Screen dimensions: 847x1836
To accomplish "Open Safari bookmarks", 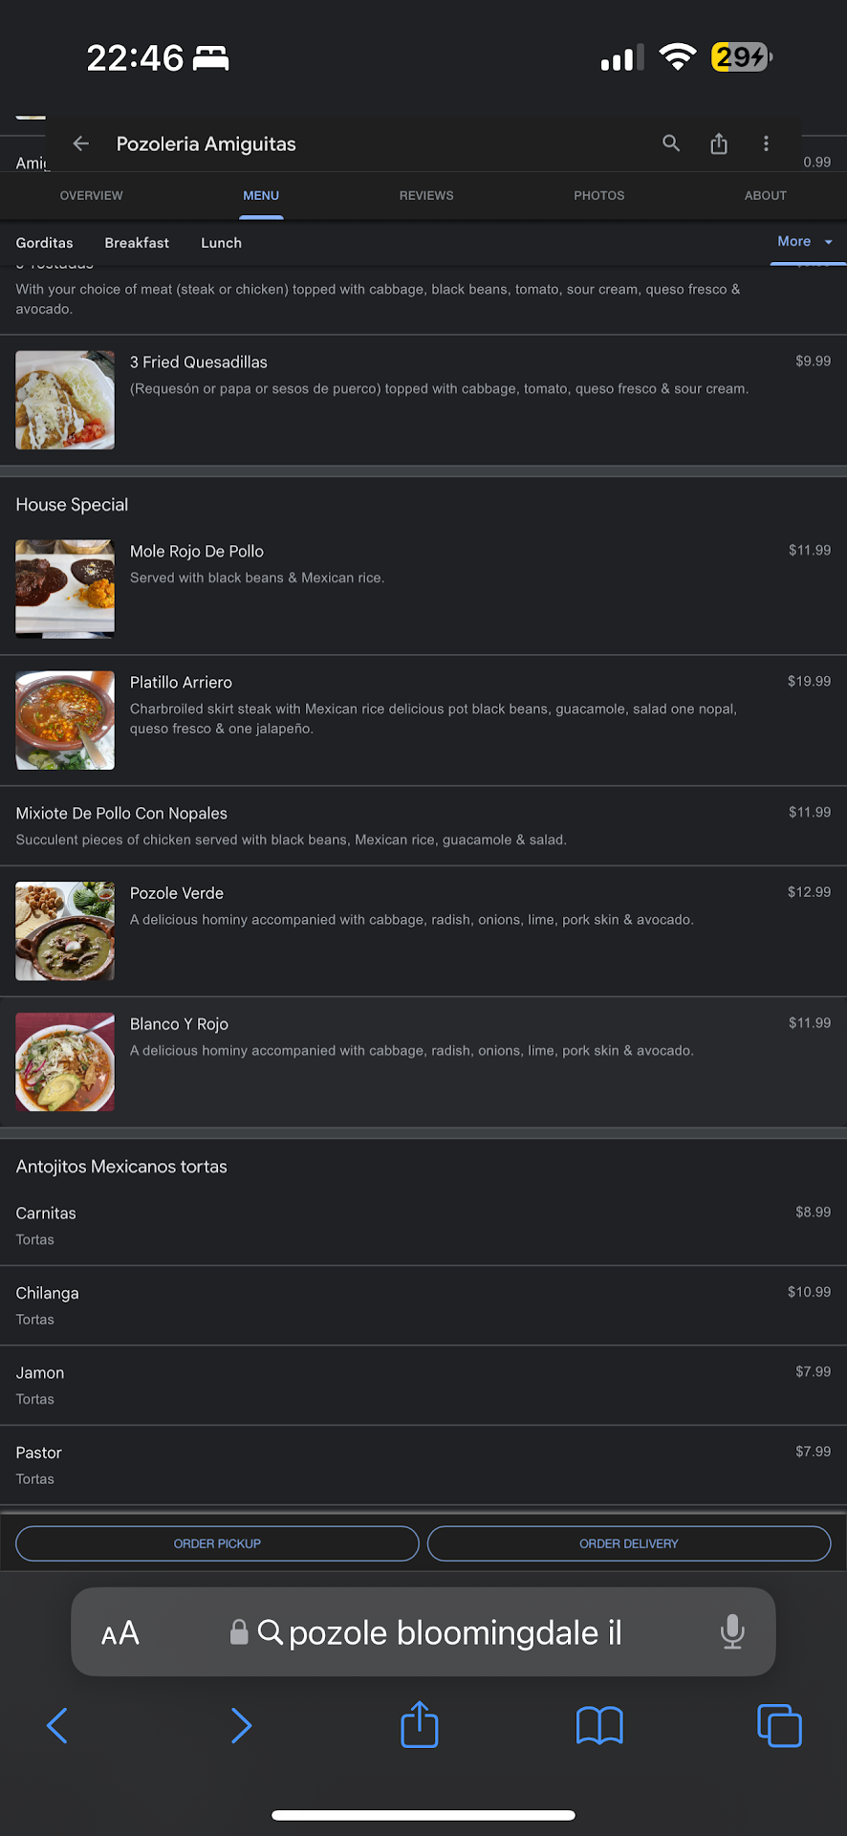I will point(599,1726).
